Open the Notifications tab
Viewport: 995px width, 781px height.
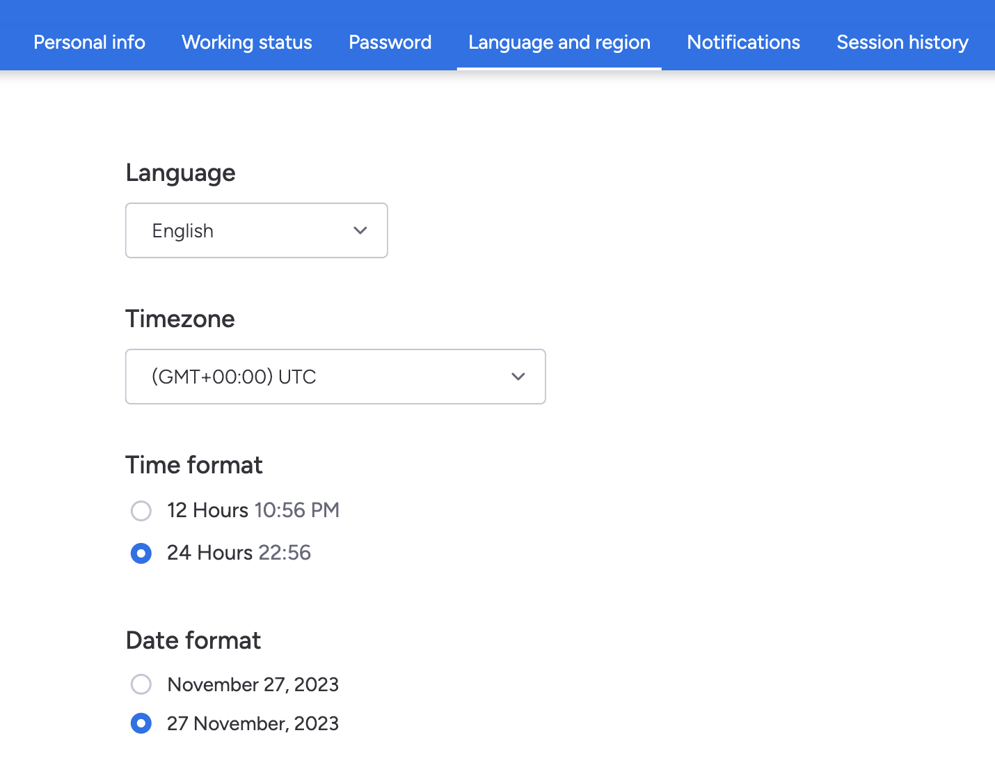pos(743,42)
